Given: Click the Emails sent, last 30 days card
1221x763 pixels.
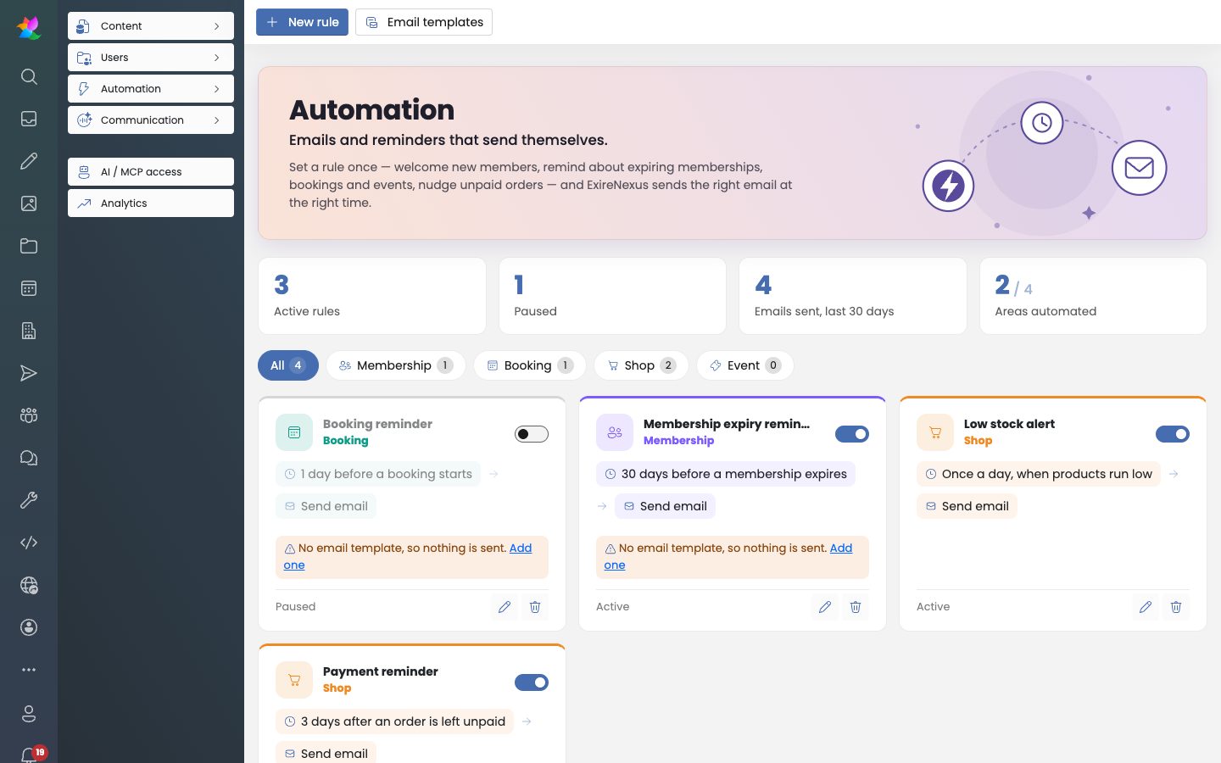Looking at the screenshot, I should [853, 296].
